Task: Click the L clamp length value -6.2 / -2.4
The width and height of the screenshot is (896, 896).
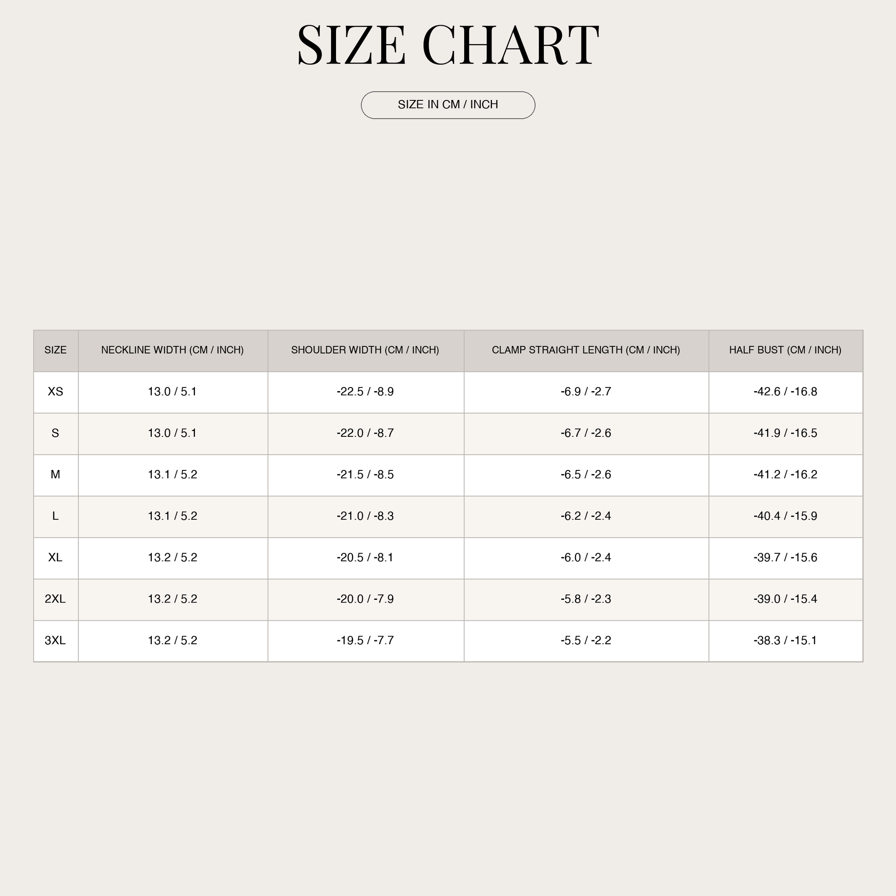Action: 586,516
